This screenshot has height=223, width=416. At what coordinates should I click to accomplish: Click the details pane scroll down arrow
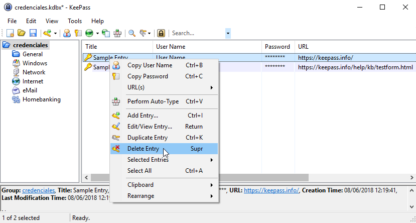click(x=411, y=206)
